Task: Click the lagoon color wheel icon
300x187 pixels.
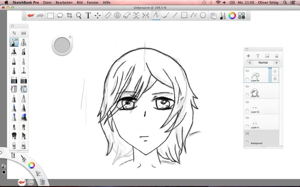Action: [31, 165]
